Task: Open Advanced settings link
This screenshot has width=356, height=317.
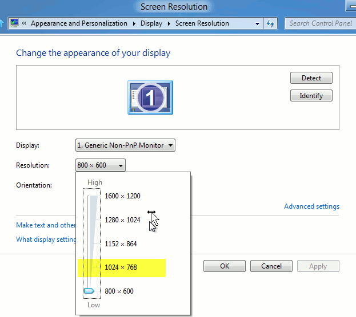Action: tap(312, 206)
